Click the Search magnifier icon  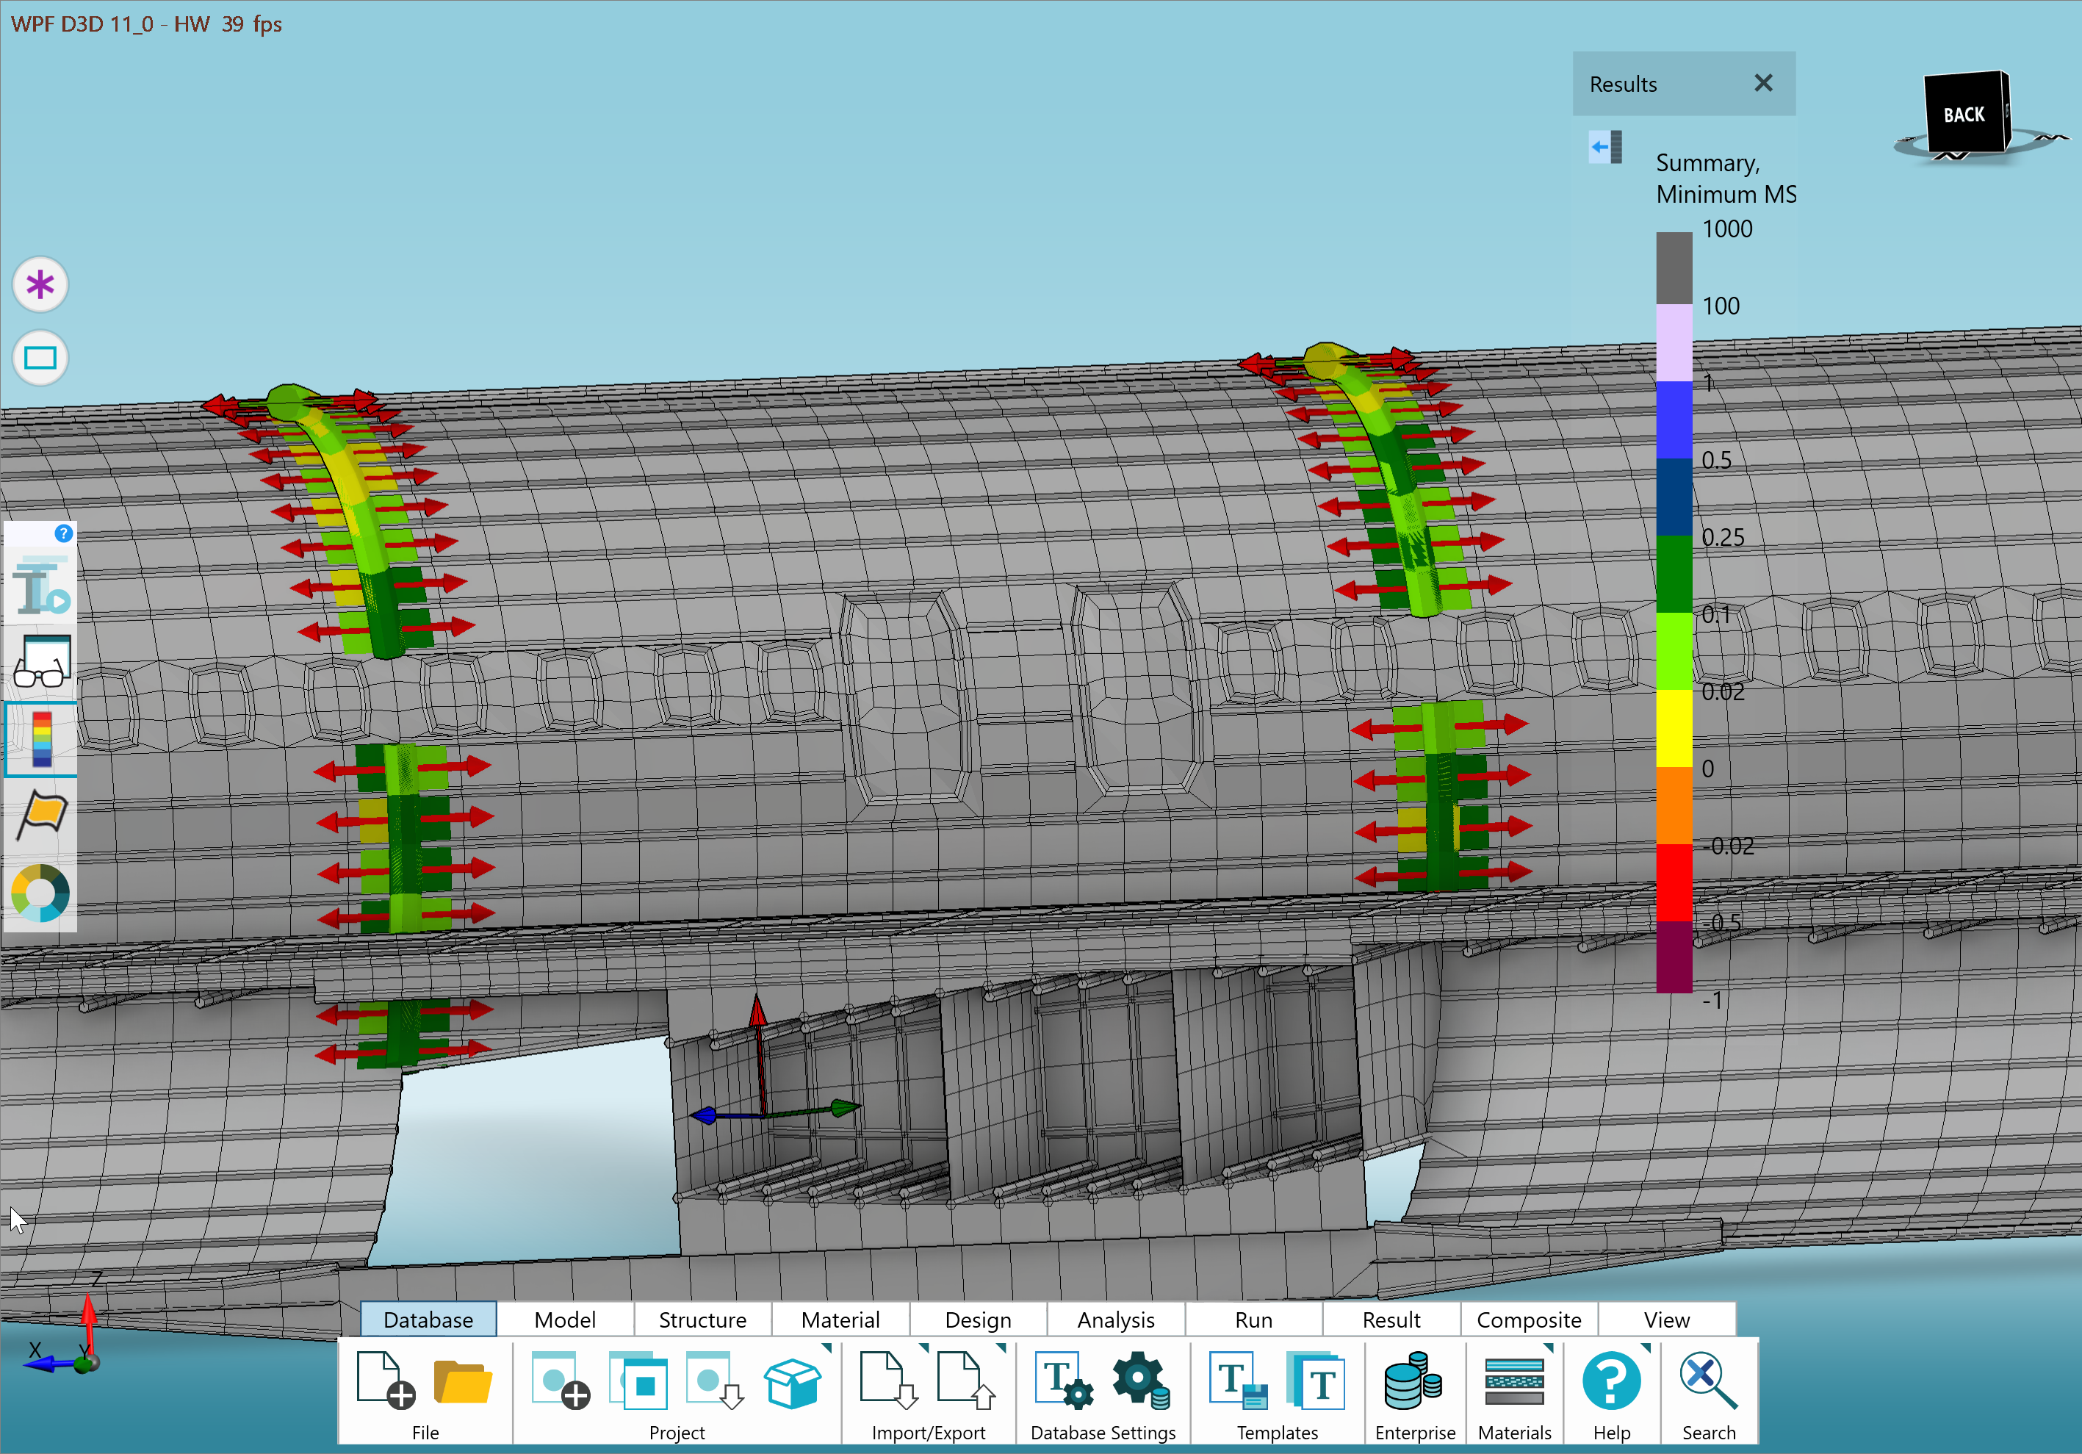click(x=1708, y=1380)
